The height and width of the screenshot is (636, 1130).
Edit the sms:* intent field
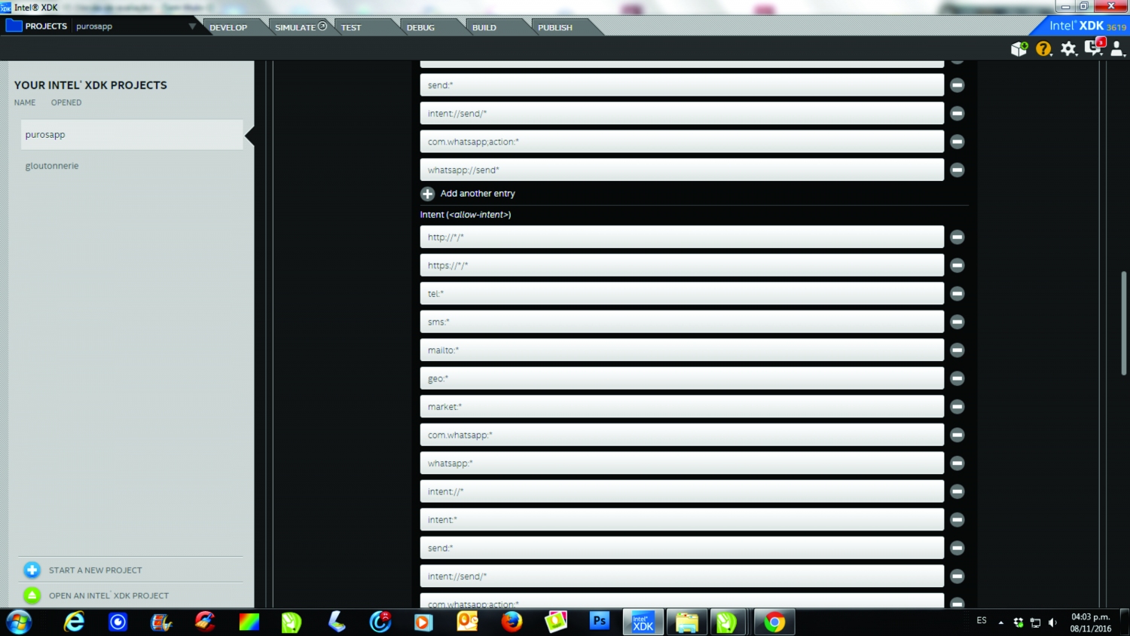point(682,322)
